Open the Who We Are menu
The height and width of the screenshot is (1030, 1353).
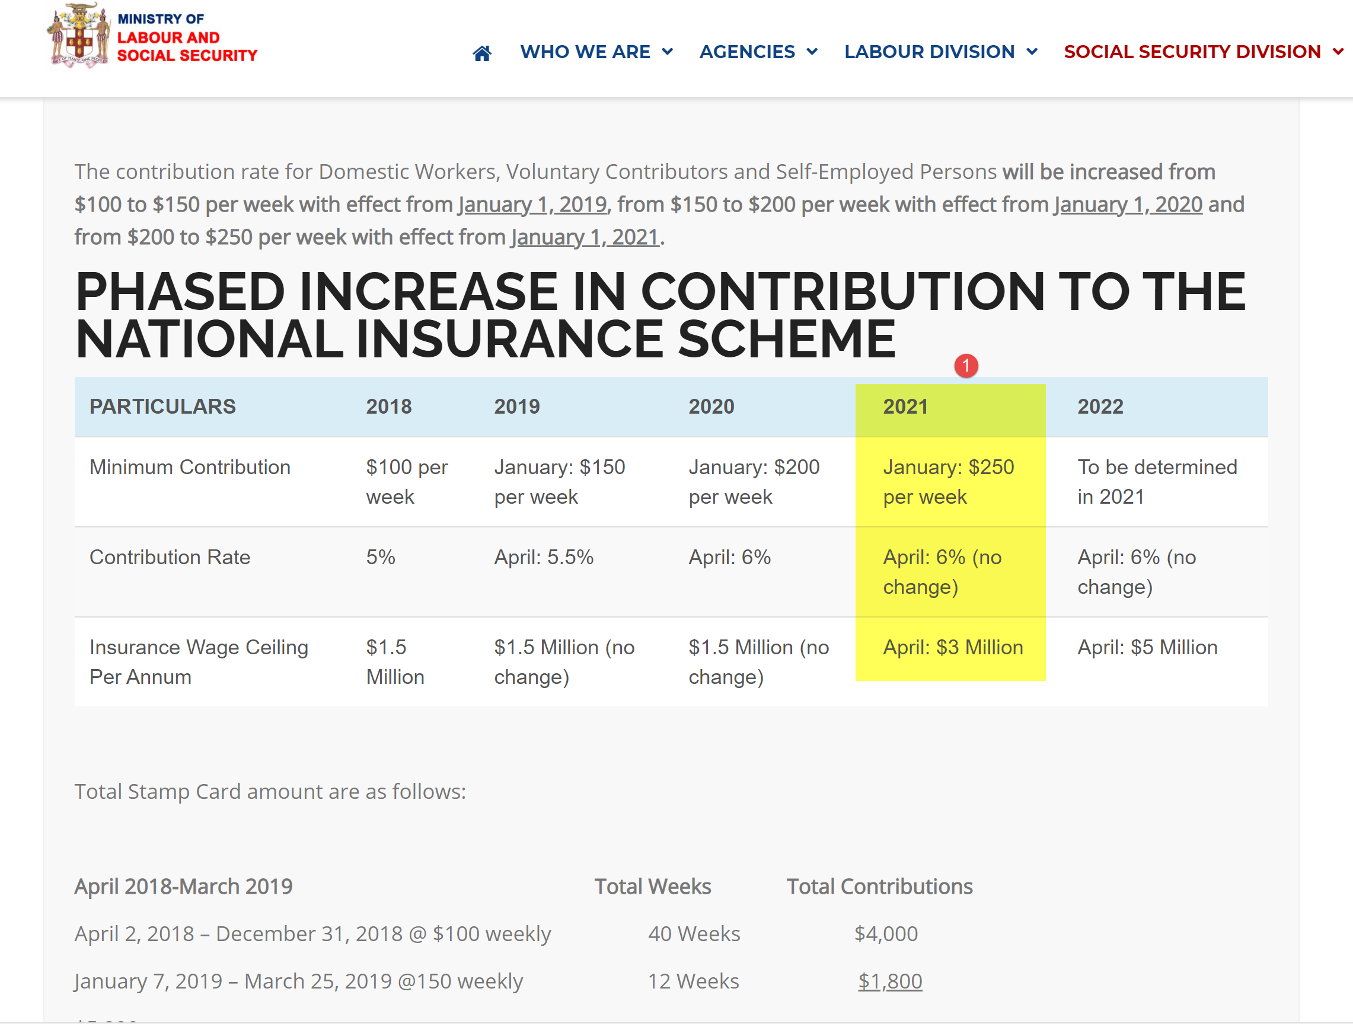[585, 52]
